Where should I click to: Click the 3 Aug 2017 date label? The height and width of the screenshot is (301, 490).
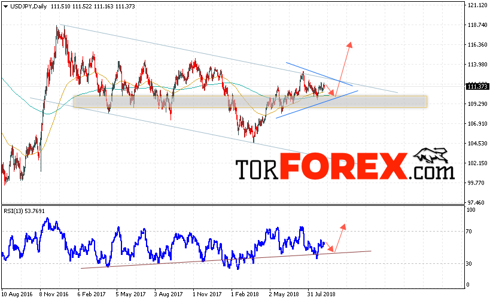click(x=169, y=294)
